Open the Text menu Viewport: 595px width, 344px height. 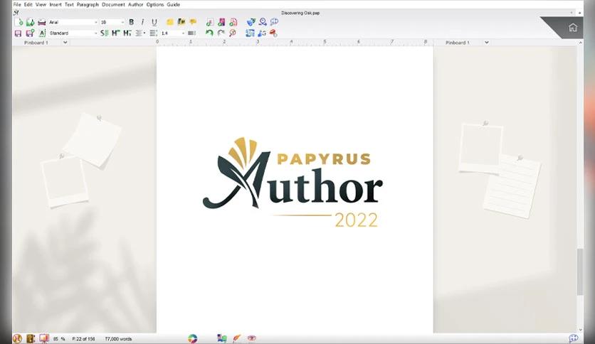pos(69,4)
